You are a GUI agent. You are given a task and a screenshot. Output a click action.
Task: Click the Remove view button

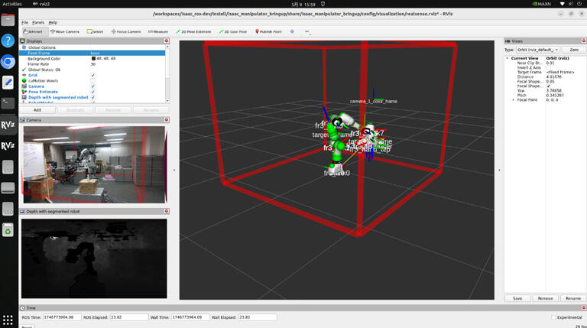point(545,298)
